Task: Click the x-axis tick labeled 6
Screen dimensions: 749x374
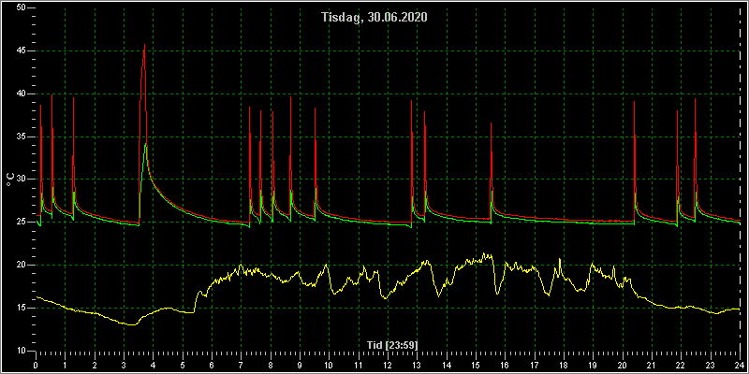Action: (x=212, y=367)
